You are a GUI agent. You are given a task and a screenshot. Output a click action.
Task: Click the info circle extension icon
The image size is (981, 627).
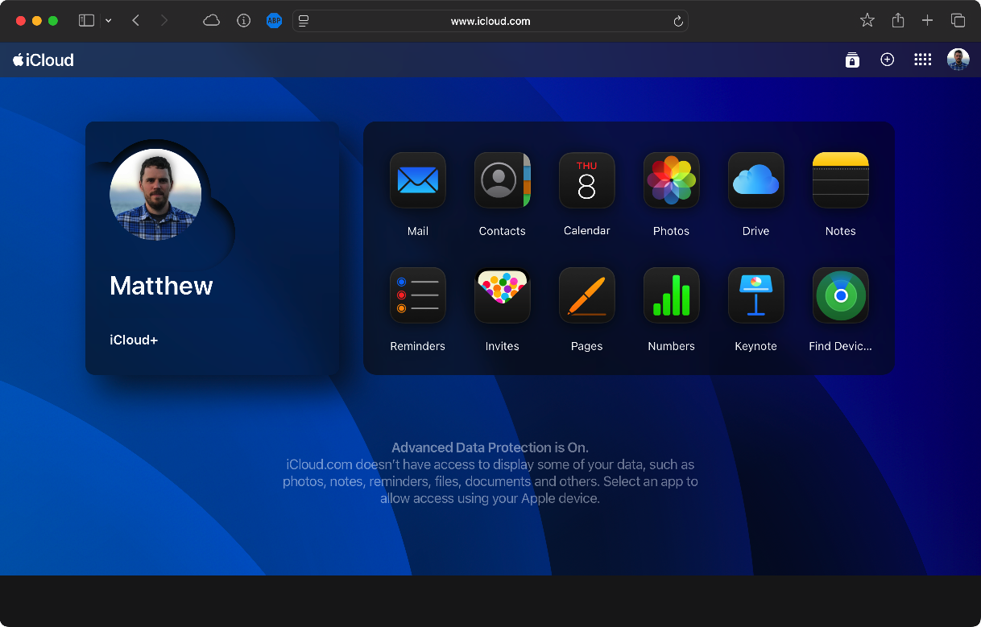pyautogui.click(x=243, y=21)
